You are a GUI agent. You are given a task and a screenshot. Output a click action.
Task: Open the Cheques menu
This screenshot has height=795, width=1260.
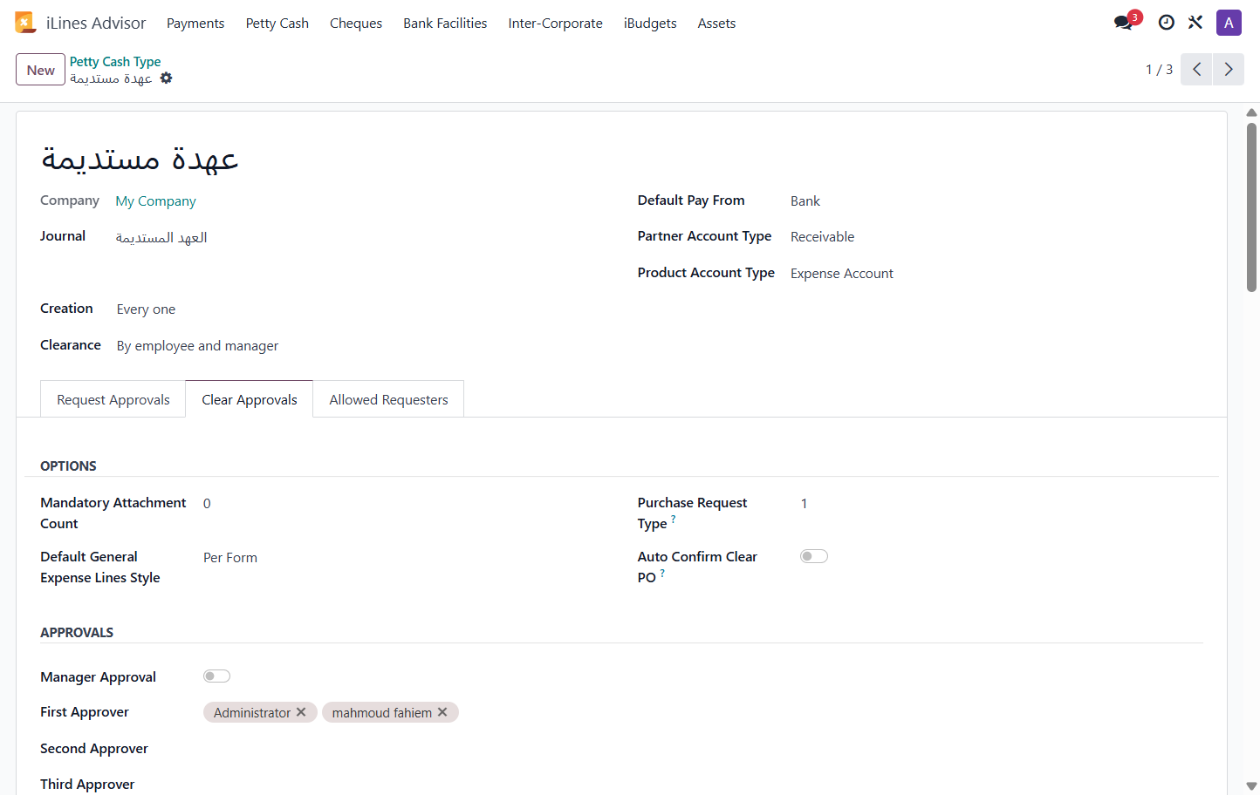point(356,24)
